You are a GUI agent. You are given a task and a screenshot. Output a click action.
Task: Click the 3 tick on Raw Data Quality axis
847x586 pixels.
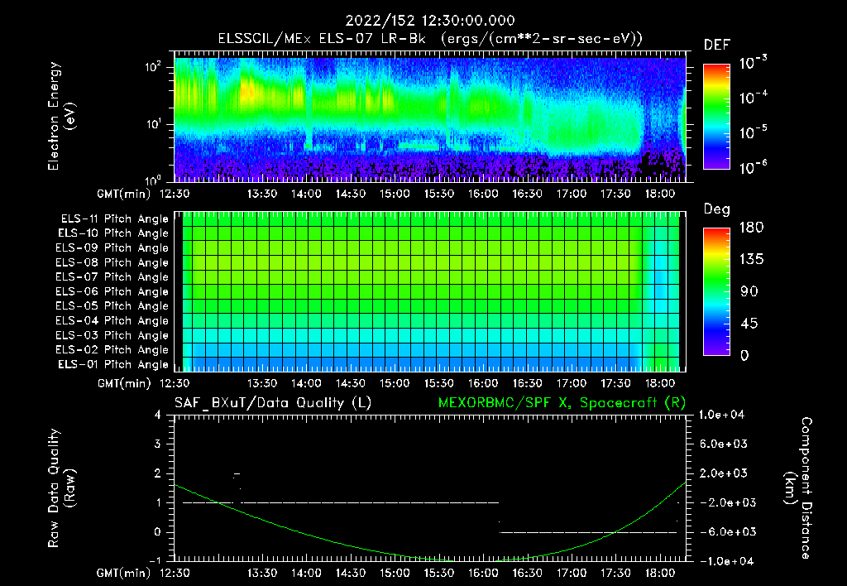point(158,444)
